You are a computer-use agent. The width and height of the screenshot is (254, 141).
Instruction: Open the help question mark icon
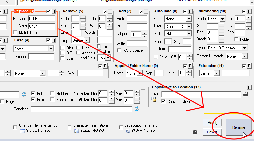pos(195,132)
